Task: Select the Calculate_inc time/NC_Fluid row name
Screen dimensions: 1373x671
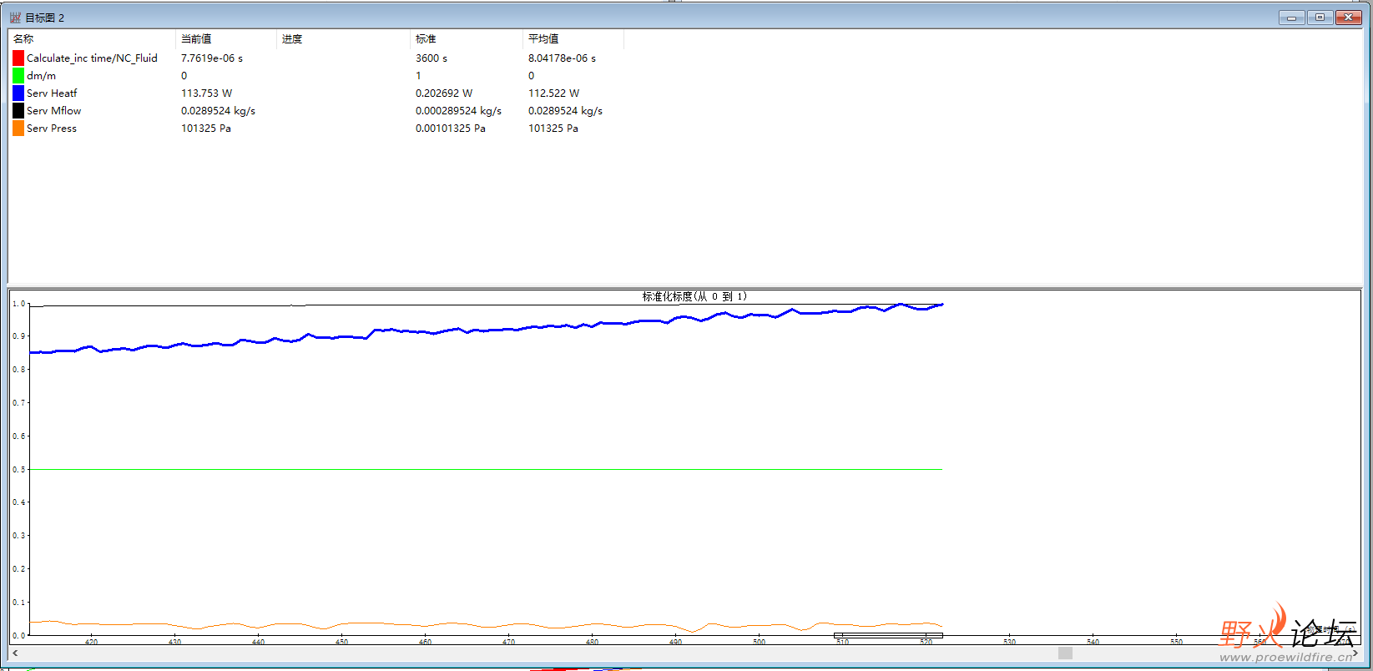Action: [92, 58]
